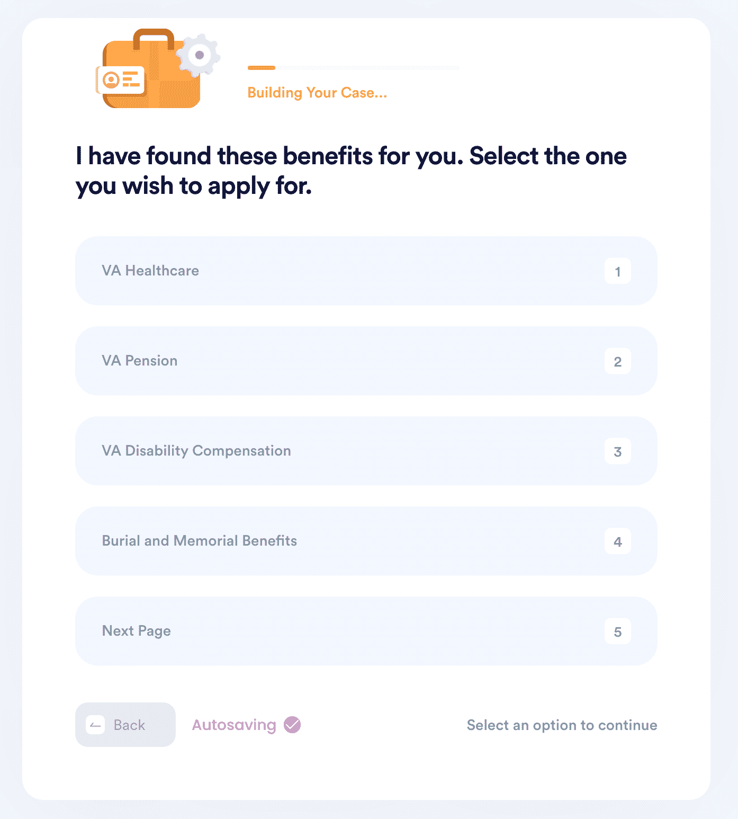738x819 pixels.
Task: Click the number 5 shortcut badge
Action: click(x=617, y=631)
